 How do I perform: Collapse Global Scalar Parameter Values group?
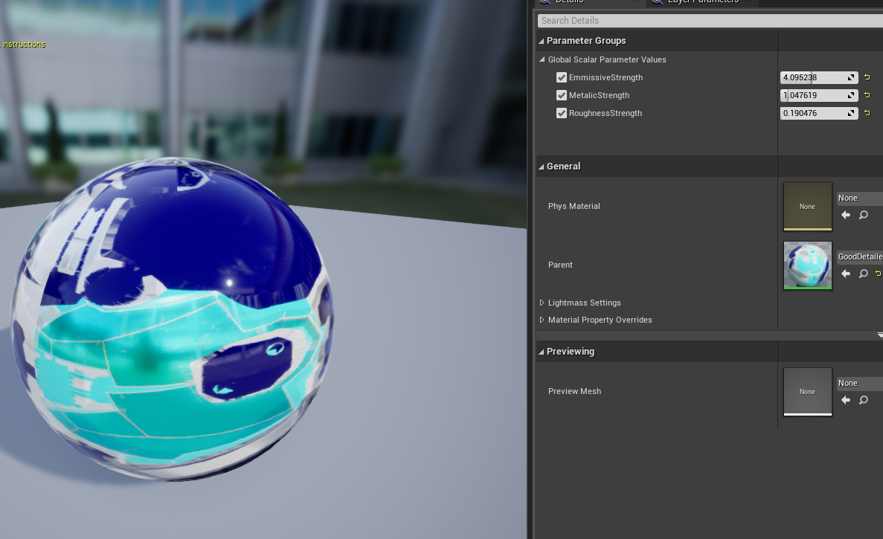coord(542,59)
